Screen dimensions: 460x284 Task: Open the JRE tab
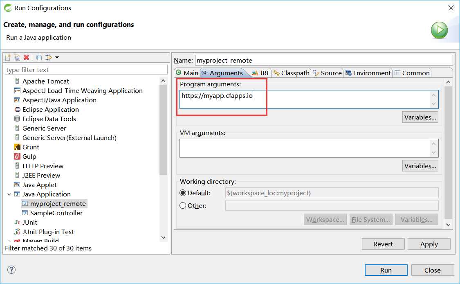pos(261,73)
